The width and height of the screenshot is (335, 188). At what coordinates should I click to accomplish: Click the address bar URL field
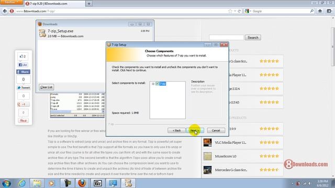tap(120, 11)
